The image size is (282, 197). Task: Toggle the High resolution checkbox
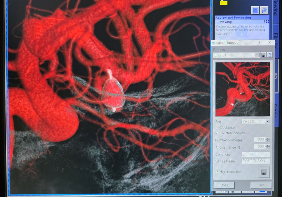(x=217, y=172)
